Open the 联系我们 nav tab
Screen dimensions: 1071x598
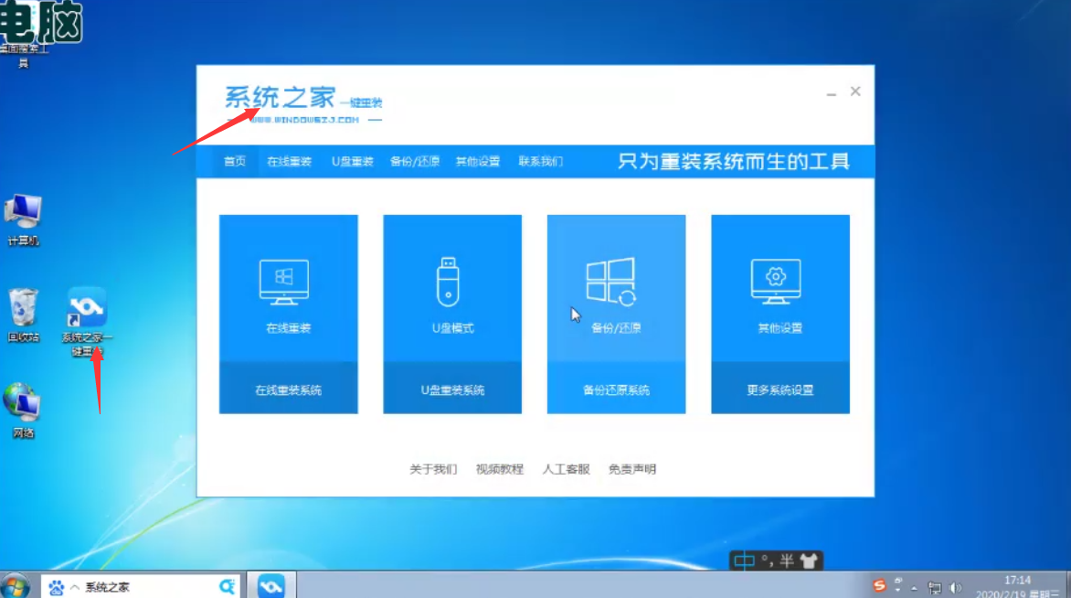tap(540, 161)
